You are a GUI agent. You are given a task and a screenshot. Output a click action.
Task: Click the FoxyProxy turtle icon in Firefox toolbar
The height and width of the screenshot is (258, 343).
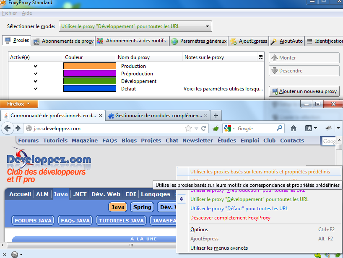[x=216, y=129]
